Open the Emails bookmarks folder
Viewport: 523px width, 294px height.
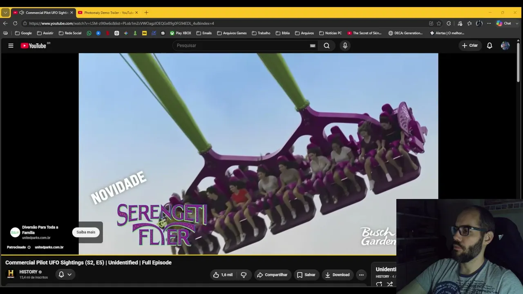(x=204, y=33)
